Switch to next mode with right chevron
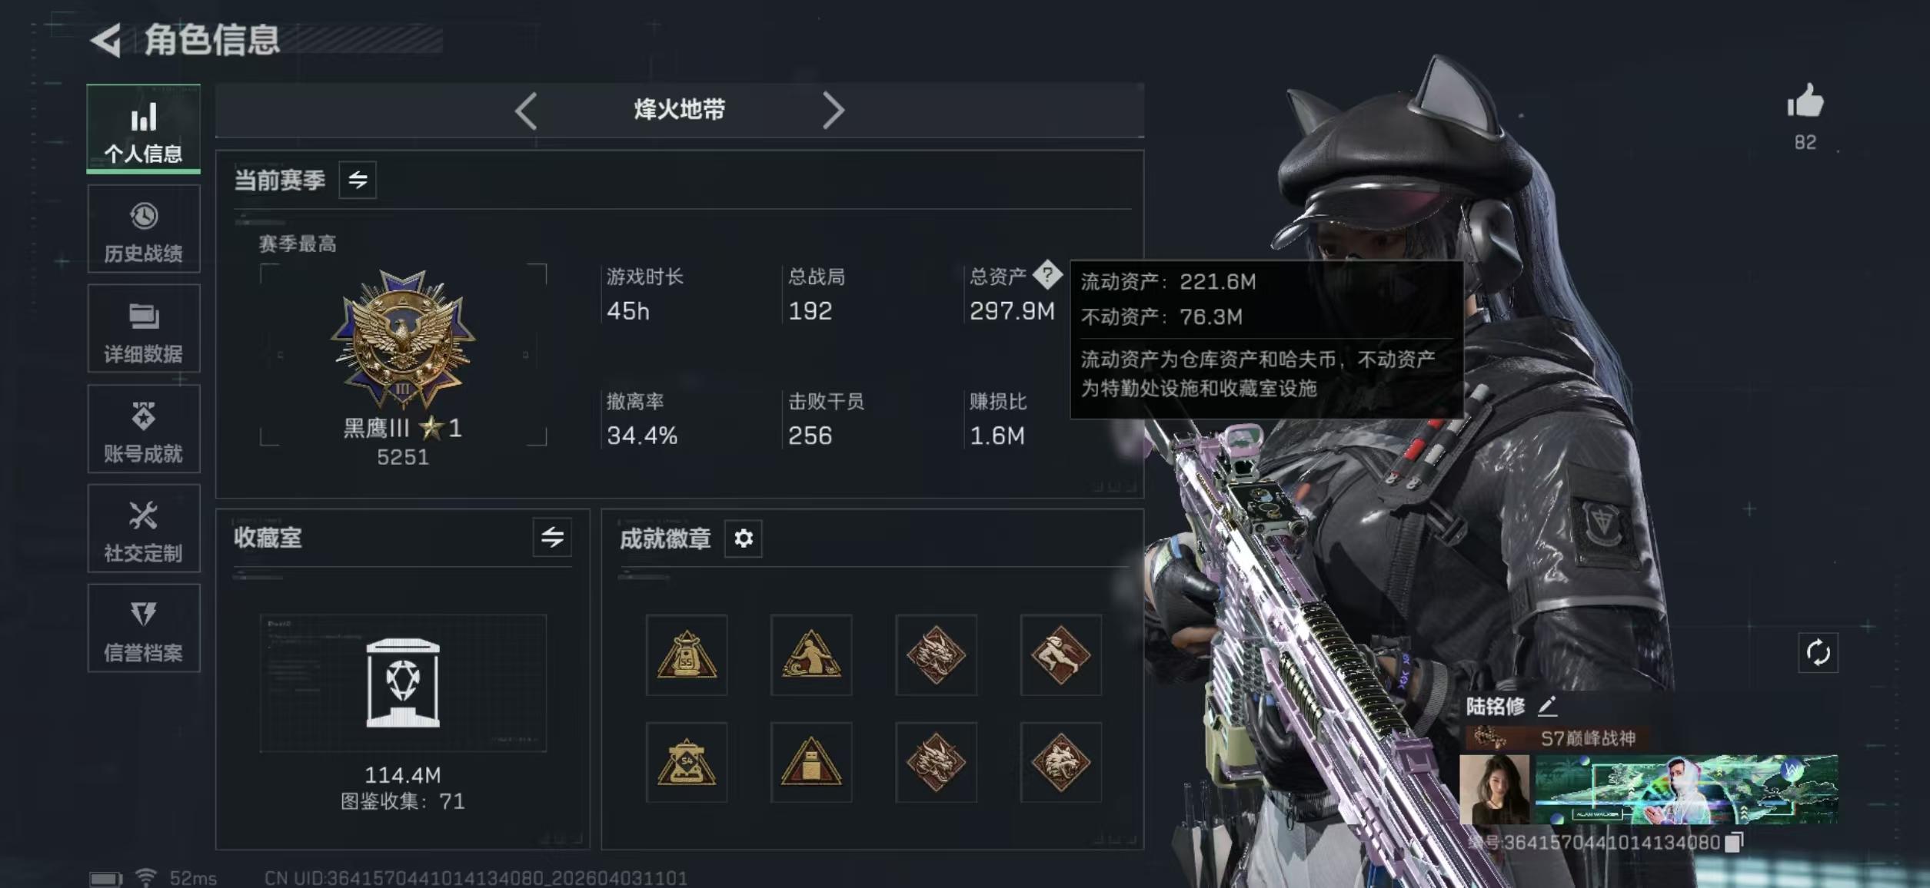The height and width of the screenshot is (888, 1930). [833, 111]
